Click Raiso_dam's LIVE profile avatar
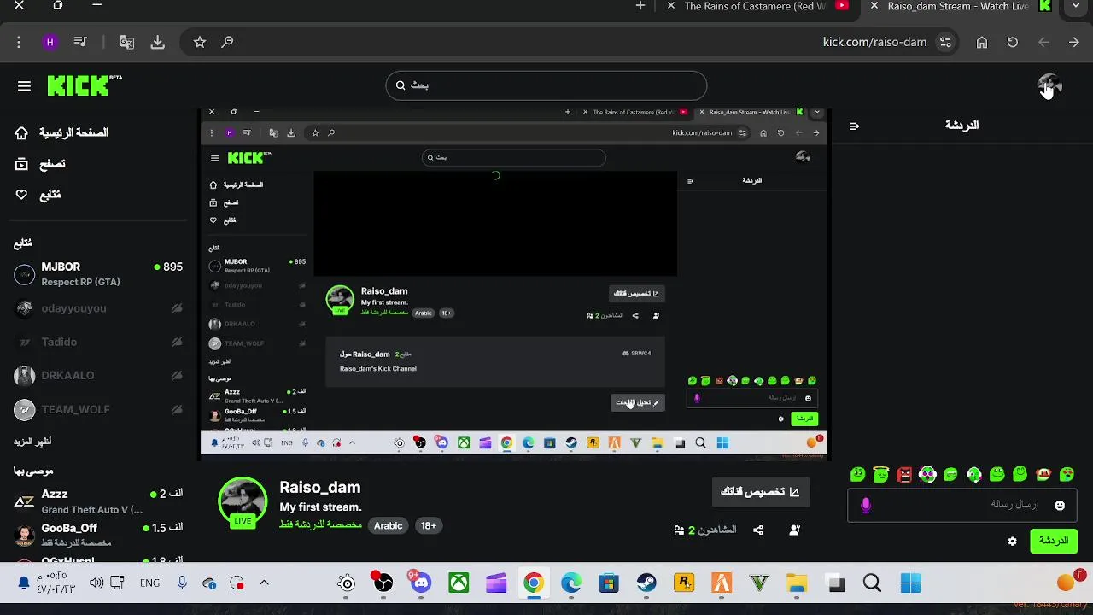The width and height of the screenshot is (1093, 615). [243, 502]
